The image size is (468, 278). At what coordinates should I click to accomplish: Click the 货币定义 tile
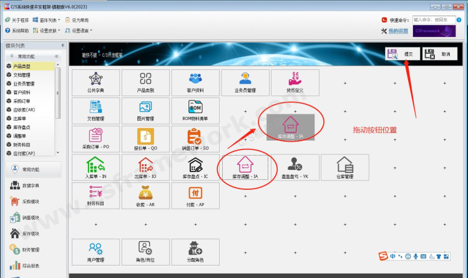[x=295, y=82]
